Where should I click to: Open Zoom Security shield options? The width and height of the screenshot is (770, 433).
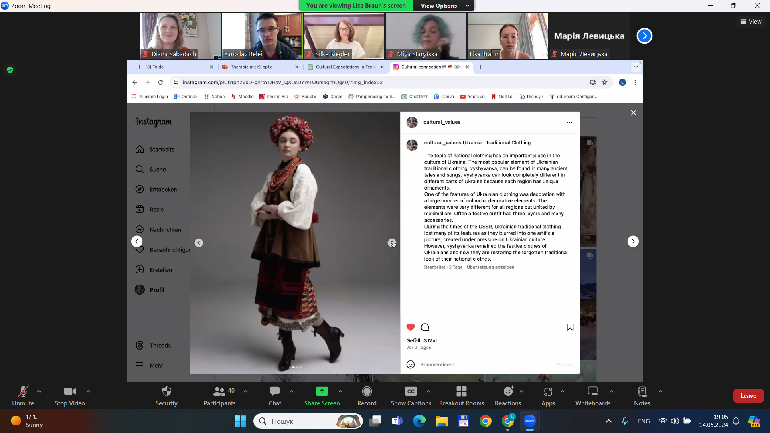click(x=166, y=395)
